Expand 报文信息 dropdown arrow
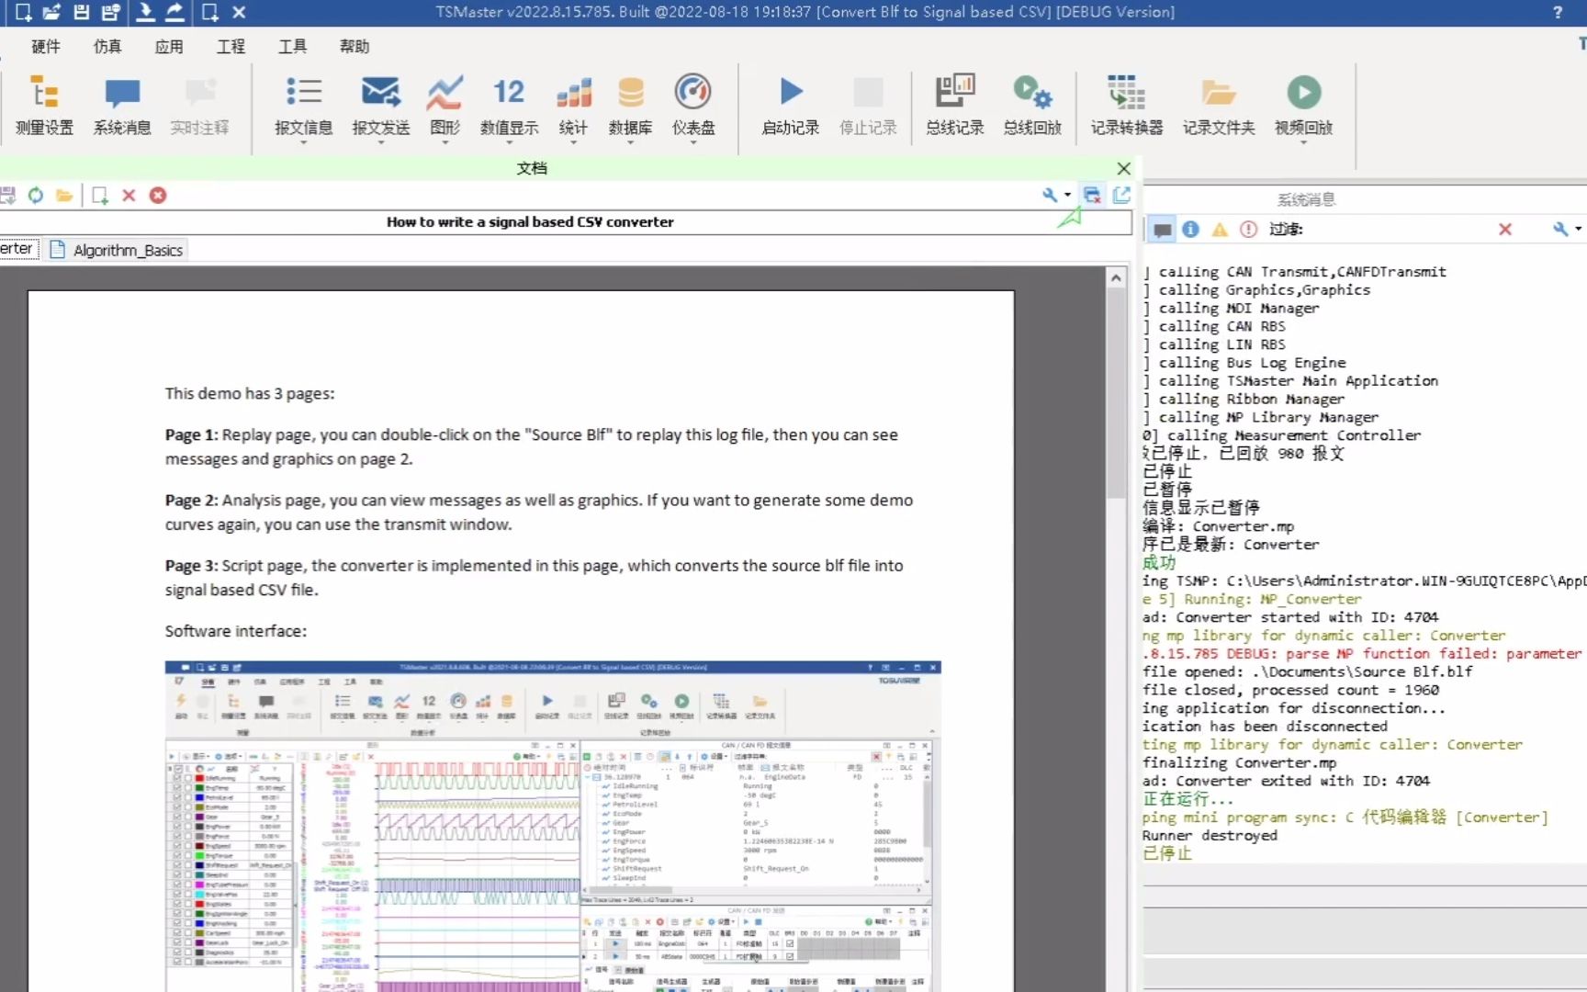This screenshot has width=1587, height=992. (303, 142)
